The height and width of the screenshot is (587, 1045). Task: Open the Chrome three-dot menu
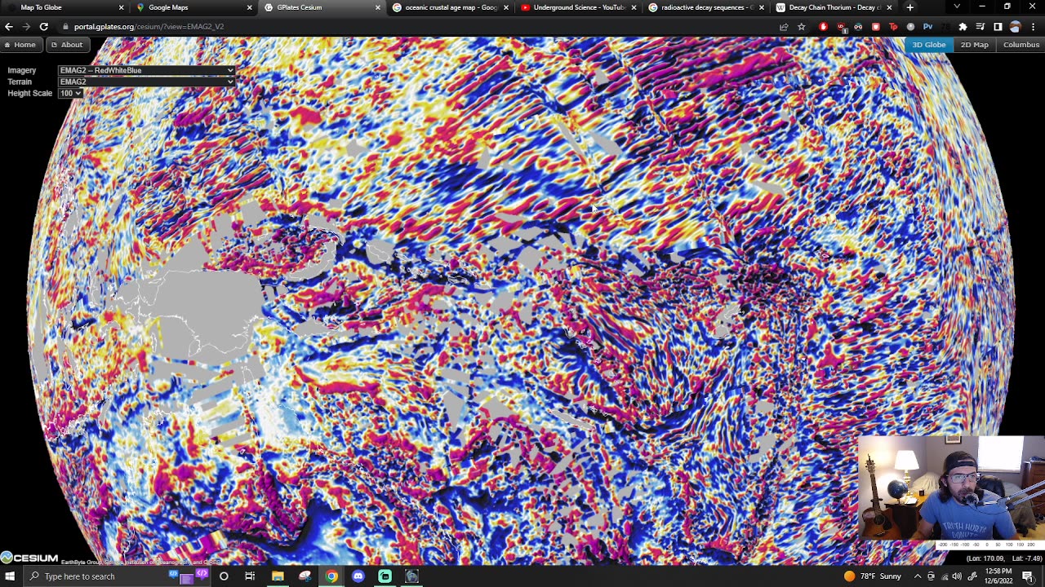point(1034,27)
